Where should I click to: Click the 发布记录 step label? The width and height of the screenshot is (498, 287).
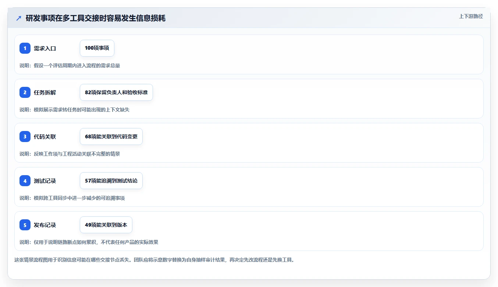pos(45,225)
